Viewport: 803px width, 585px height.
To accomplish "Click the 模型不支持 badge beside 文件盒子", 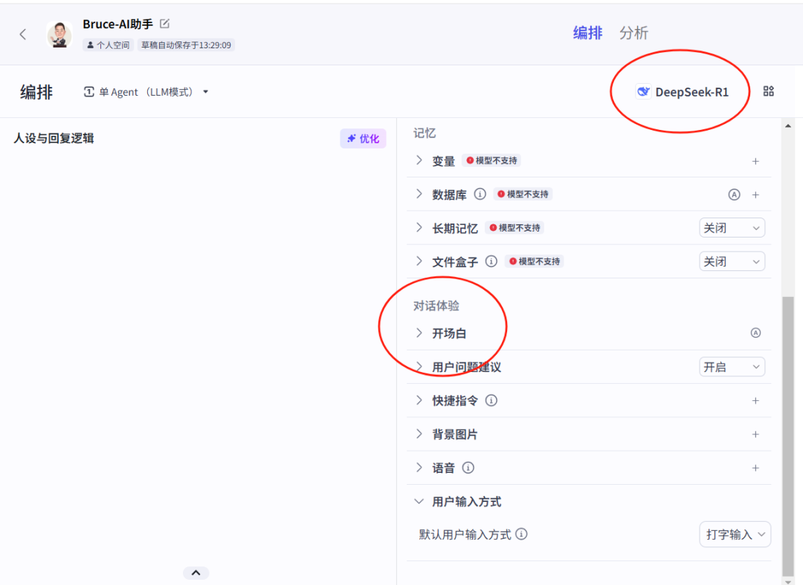I will (534, 261).
